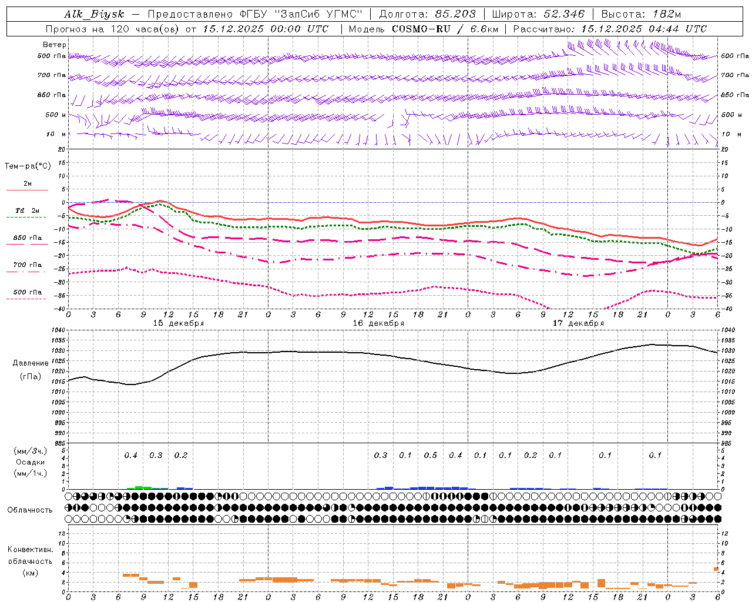Click the '0.5' precipitation value
Viewport: 752px width, 602px height.
coord(431,456)
